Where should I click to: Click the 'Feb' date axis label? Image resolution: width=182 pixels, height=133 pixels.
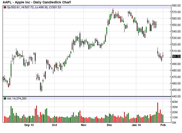coord(163,125)
